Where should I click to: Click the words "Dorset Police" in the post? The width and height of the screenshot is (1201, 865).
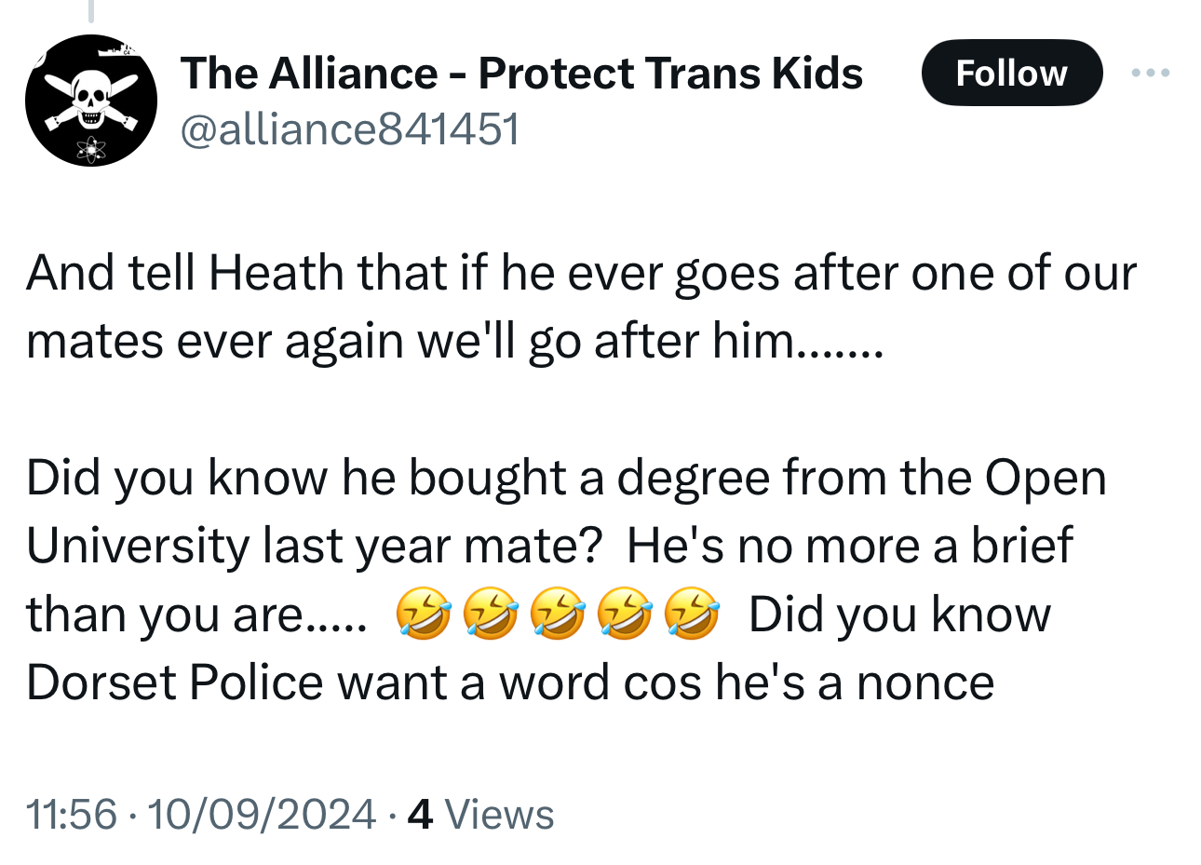click(174, 683)
